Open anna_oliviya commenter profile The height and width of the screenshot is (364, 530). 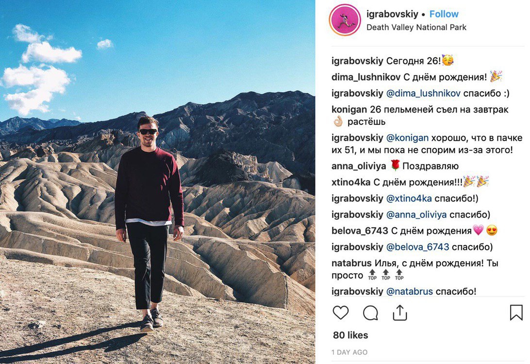point(359,166)
